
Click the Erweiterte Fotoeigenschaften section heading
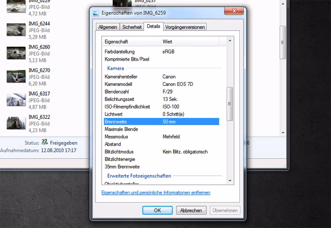click(x=139, y=176)
